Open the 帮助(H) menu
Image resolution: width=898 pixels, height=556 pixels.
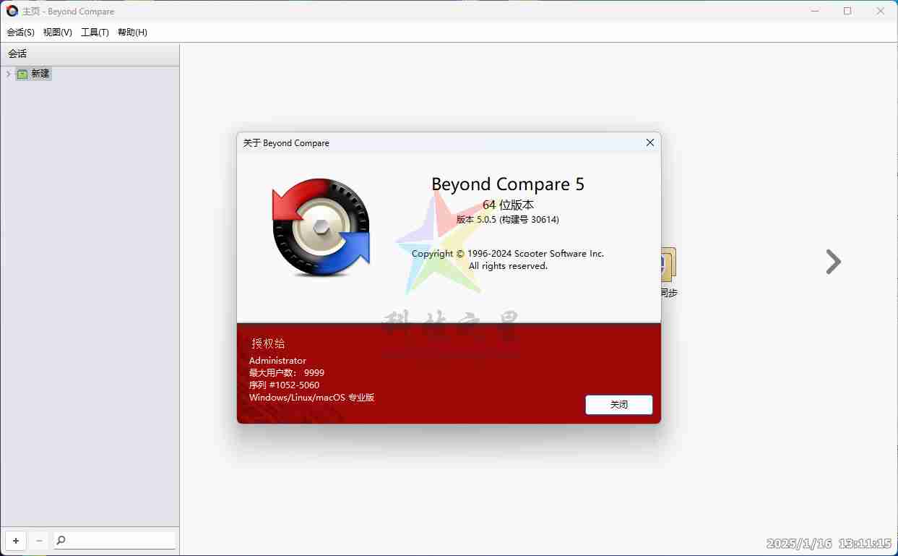132,33
